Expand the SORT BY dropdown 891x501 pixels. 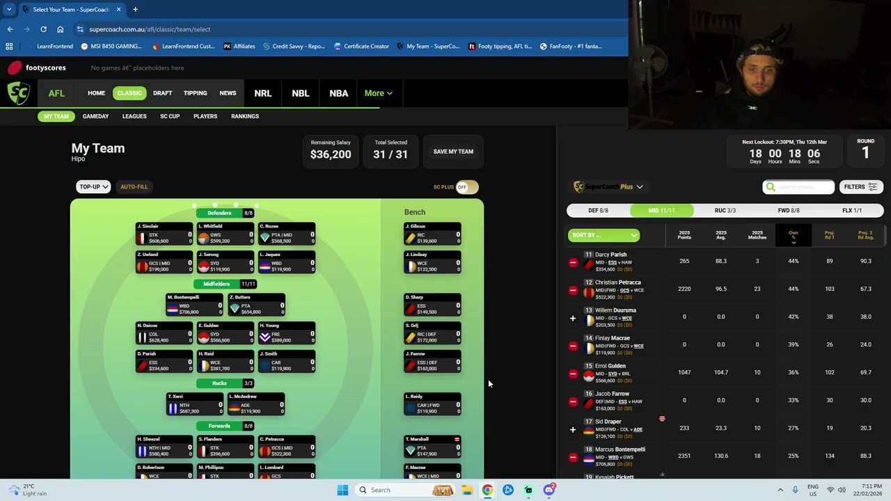click(604, 235)
